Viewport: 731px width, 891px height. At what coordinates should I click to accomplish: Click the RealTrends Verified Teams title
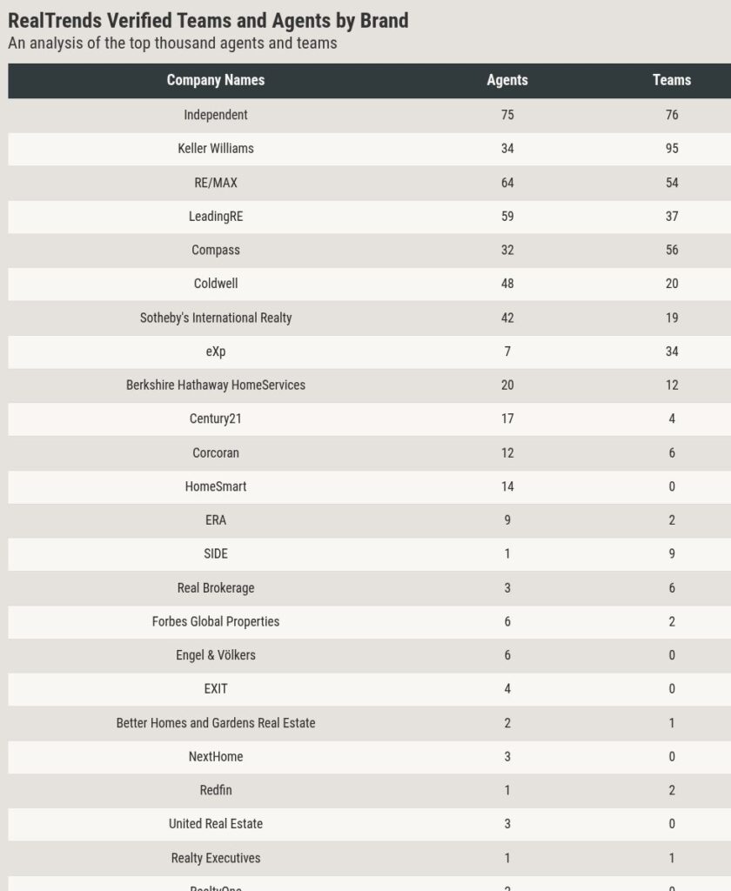[208, 21]
